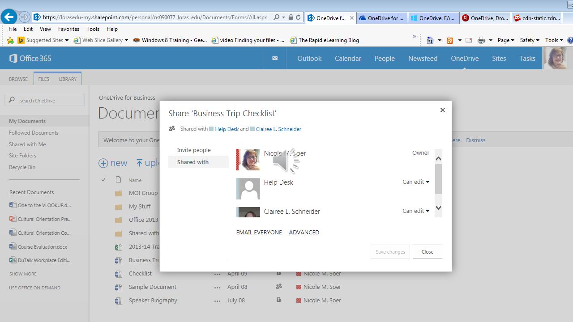
Task: Switch to the FILES ribbon tab
Action: pos(43,79)
